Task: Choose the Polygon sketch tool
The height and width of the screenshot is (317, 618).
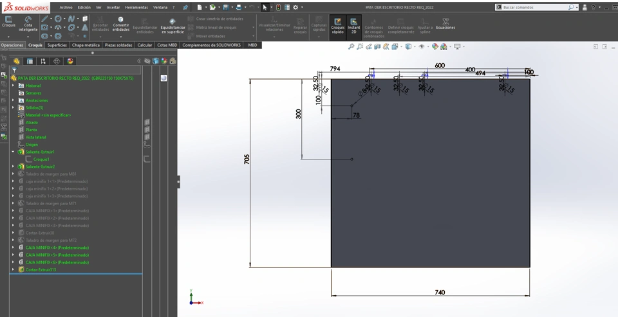Action: click(58, 36)
